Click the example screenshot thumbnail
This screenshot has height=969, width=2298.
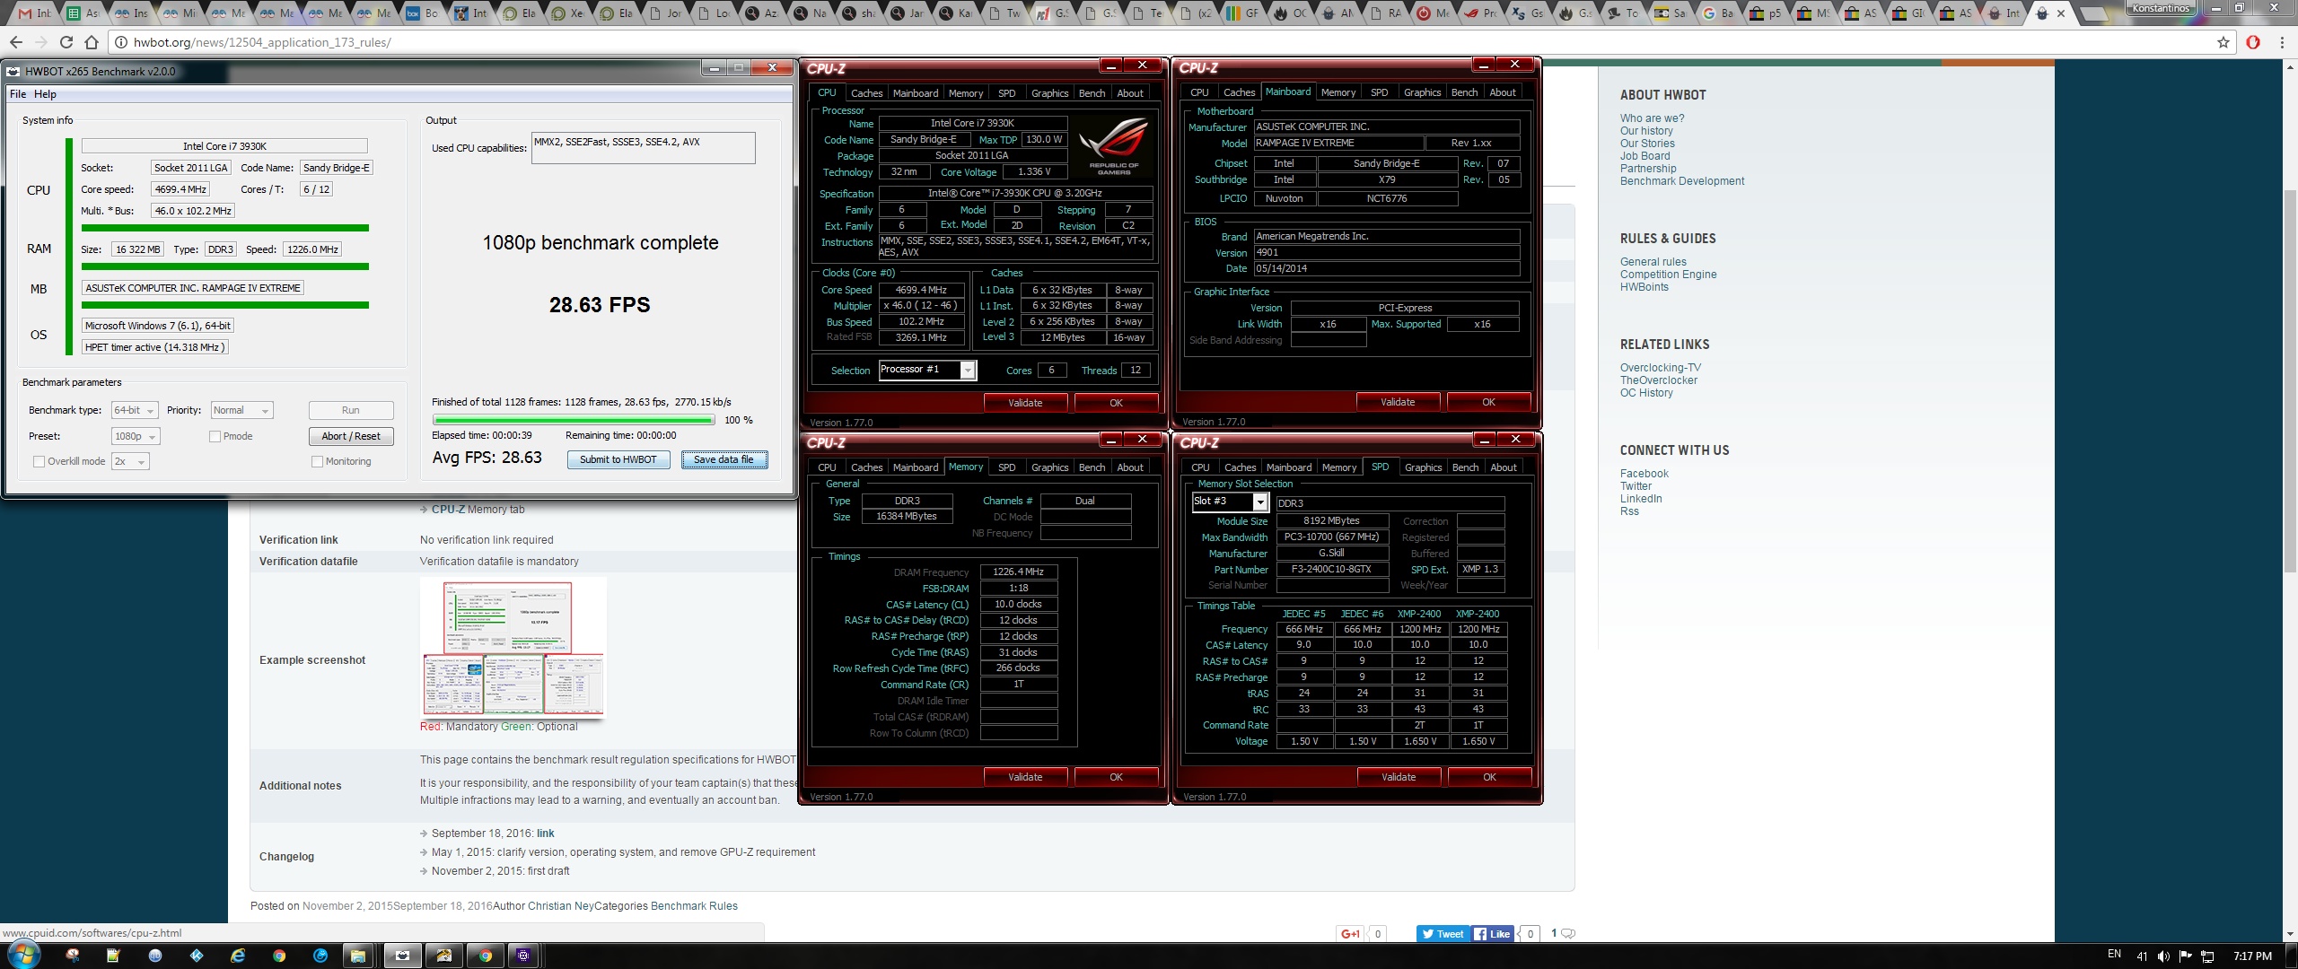coord(513,648)
